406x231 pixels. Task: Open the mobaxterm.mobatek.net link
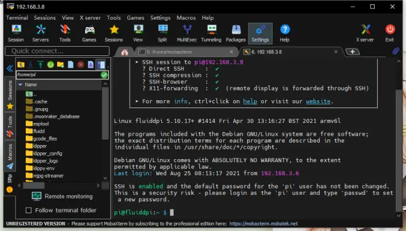263,224
